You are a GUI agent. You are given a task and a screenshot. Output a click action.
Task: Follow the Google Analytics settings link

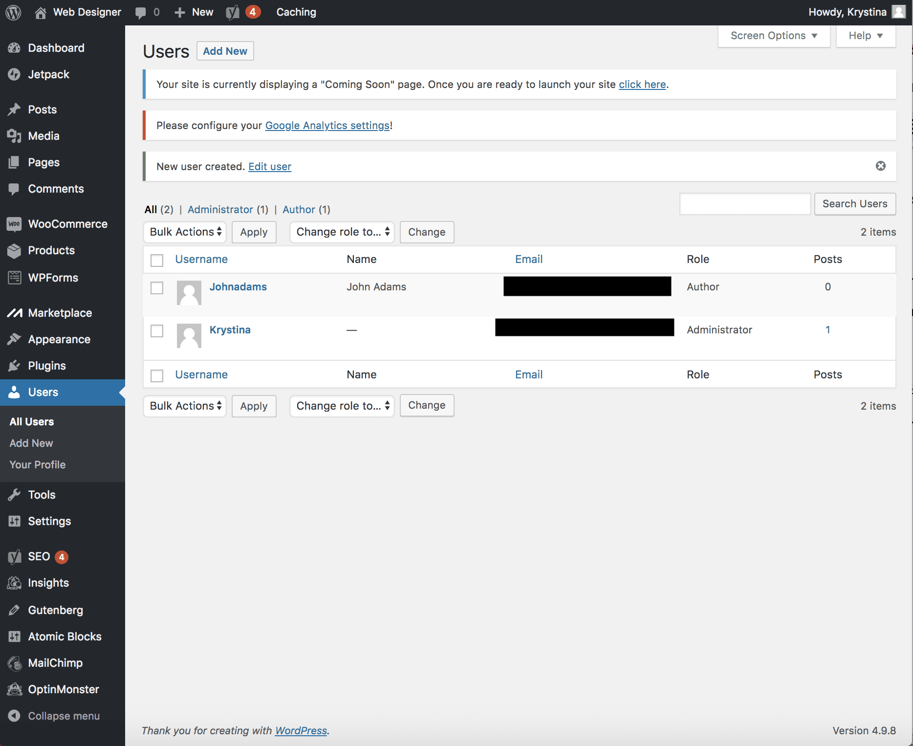(327, 126)
